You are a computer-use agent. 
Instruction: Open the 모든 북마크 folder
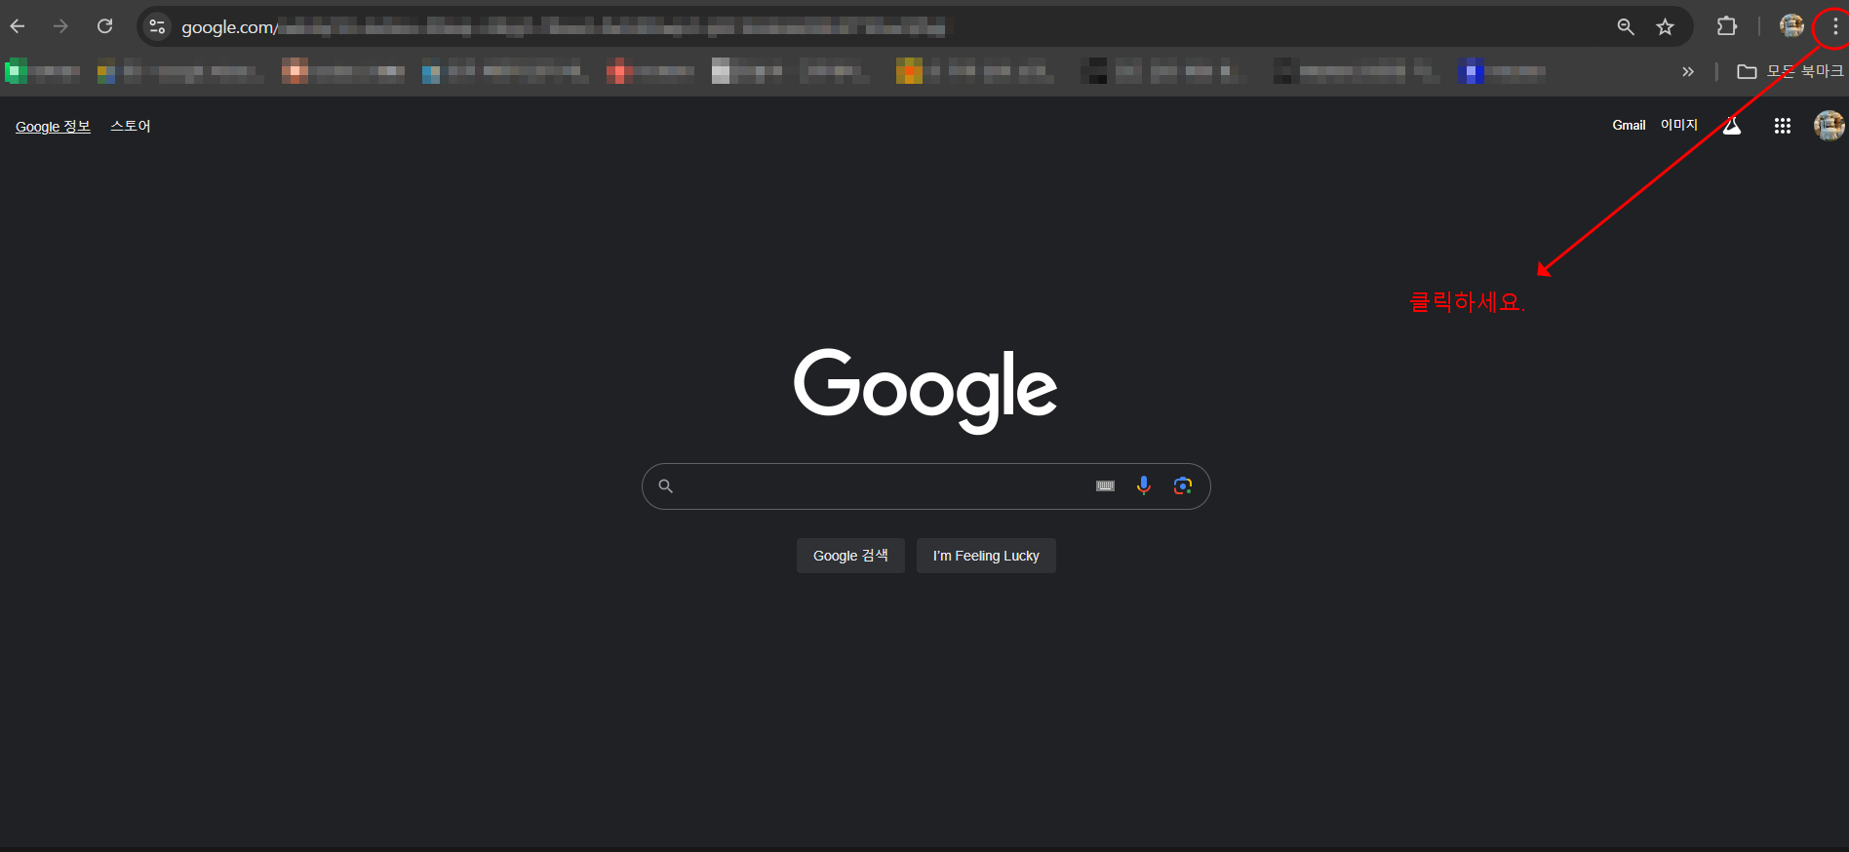(1790, 71)
